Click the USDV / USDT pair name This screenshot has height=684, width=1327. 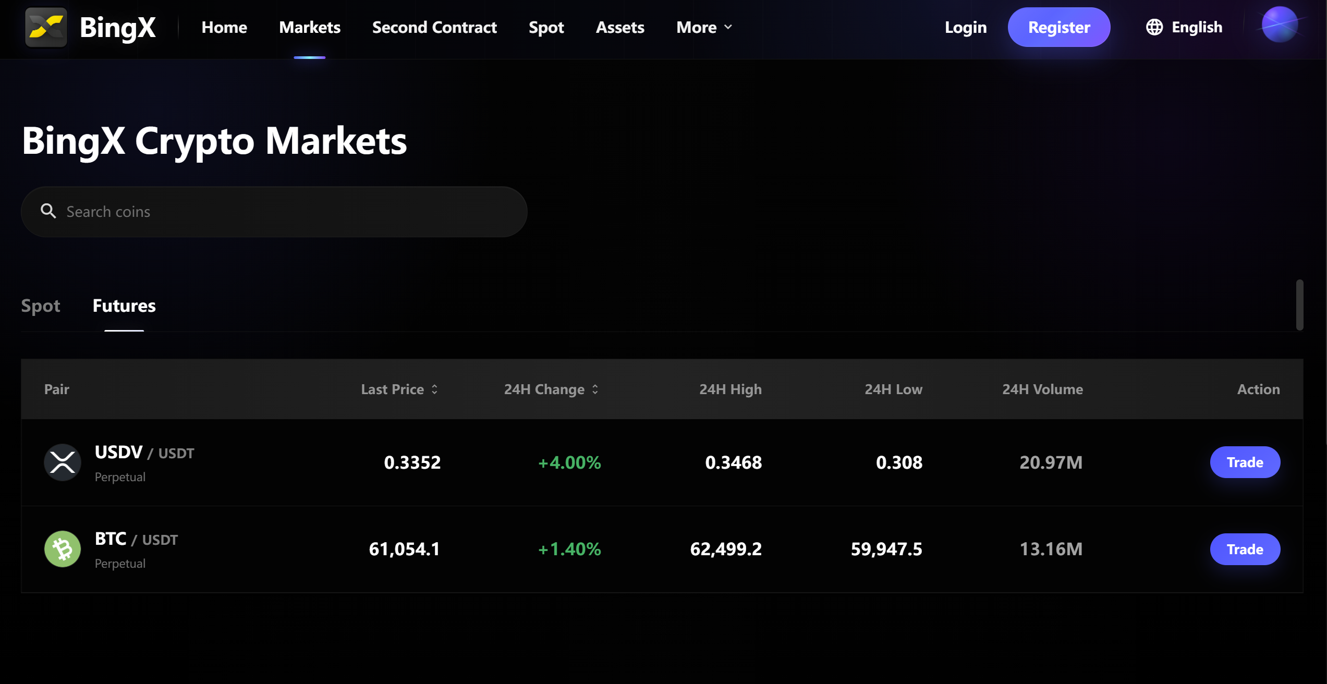(144, 452)
